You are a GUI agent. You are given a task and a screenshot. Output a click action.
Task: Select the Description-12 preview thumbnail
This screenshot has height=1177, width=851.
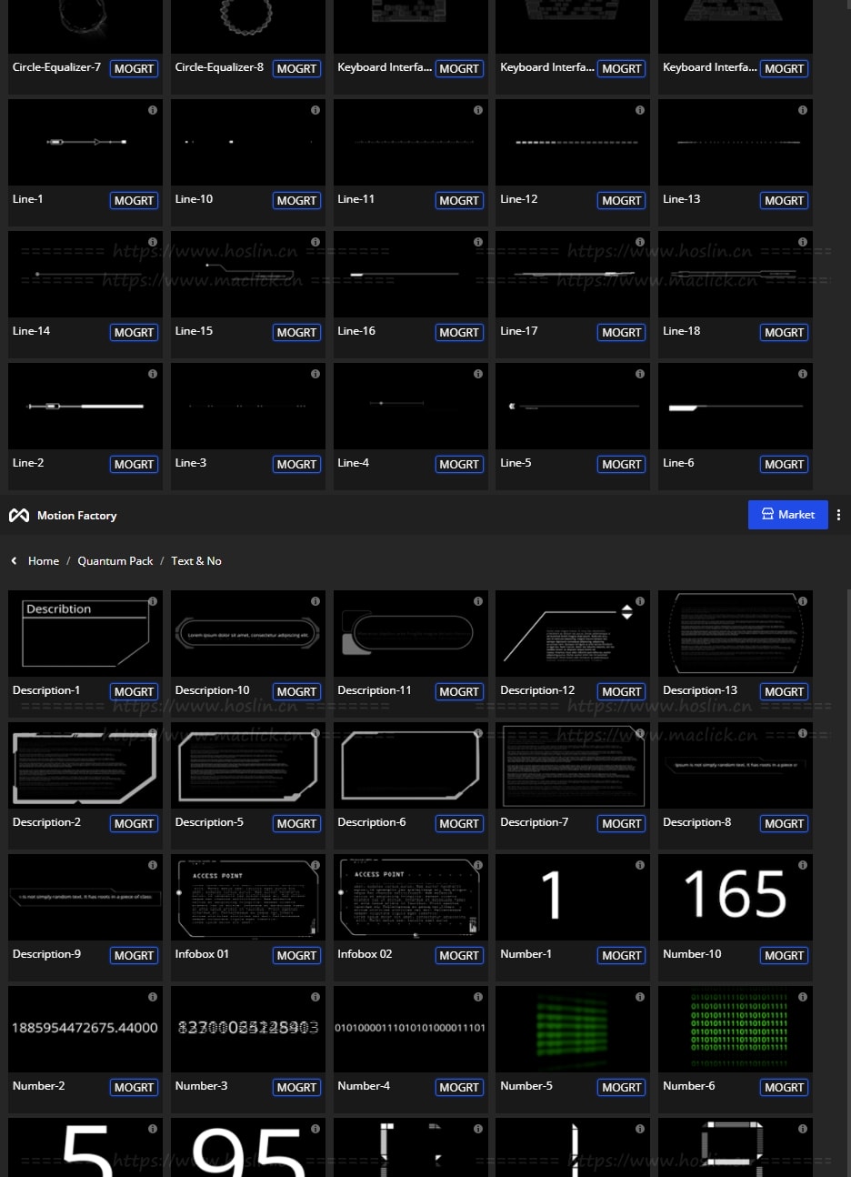pyautogui.click(x=573, y=633)
